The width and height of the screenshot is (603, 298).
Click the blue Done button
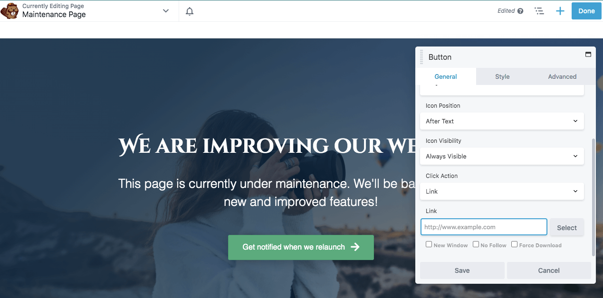586,11
